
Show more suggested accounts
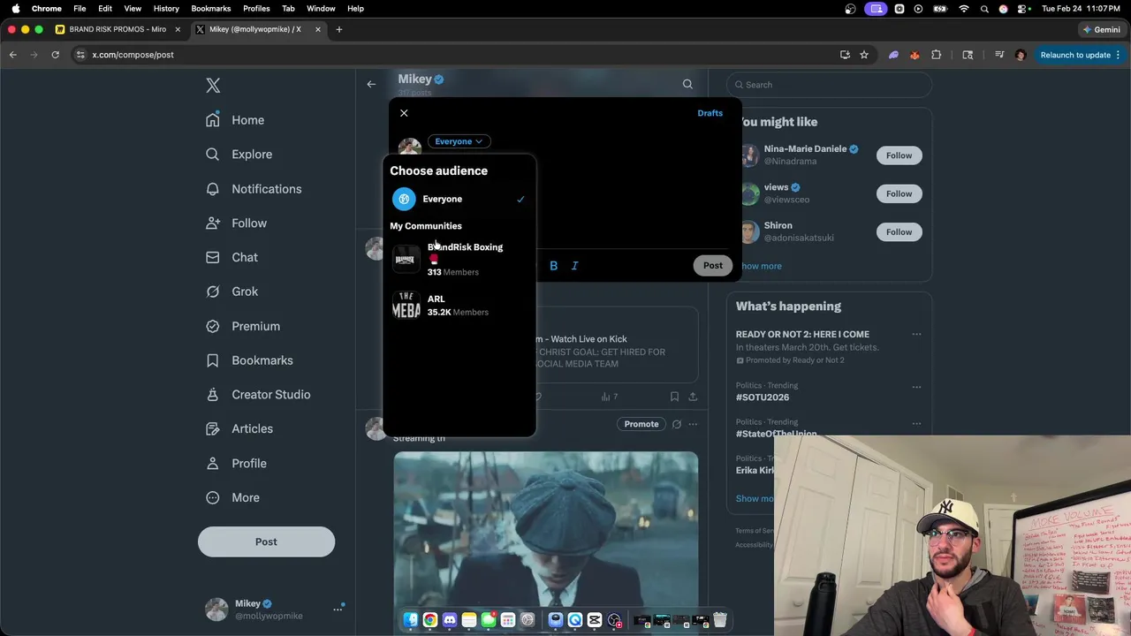coord(760,266)
